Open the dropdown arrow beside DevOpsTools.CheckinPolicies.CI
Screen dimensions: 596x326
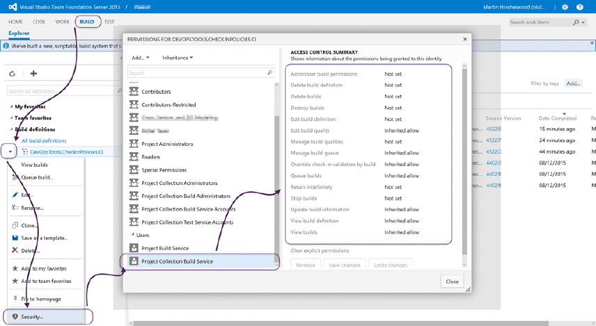[10, 152]
